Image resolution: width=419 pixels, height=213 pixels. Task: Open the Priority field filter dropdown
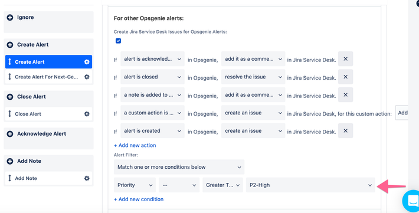point(135,185)
